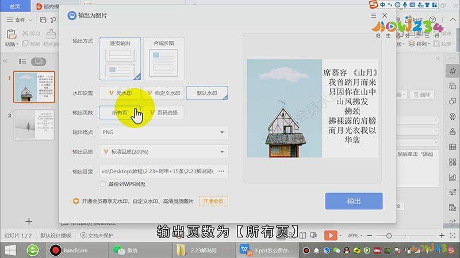Screen dimensions: 460x258
Task: Switch to reading view icon in status bar
Action: click(x=303, y=235)
